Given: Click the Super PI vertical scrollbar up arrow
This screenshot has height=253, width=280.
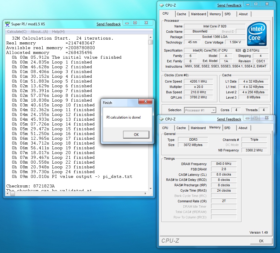Looking at the screenshot, I should (x=151, y=37).
